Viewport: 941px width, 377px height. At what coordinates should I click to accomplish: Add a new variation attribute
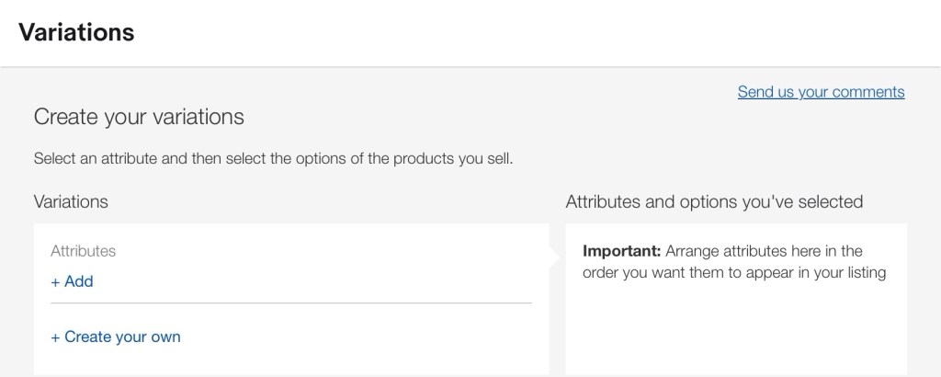tap(73, 281)
